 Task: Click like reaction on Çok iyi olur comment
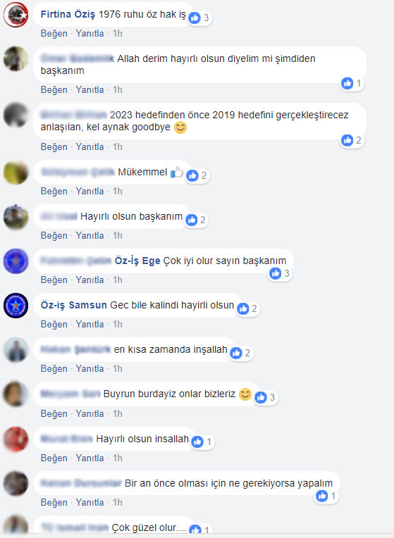(x=275, y=273)
